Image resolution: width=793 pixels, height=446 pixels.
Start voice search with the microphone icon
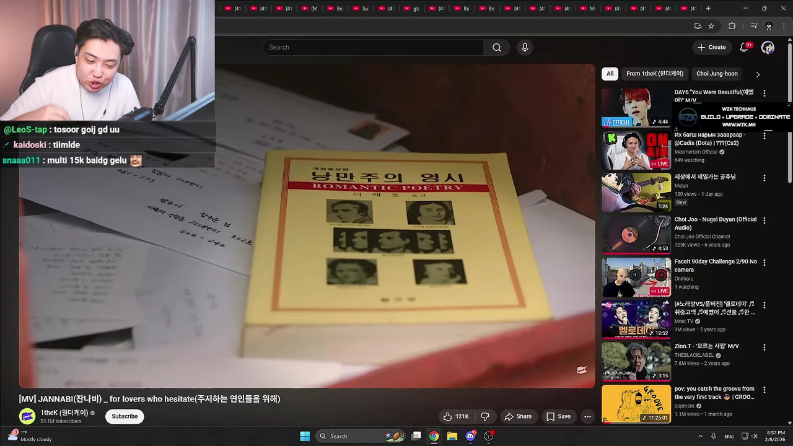(525, 48)
